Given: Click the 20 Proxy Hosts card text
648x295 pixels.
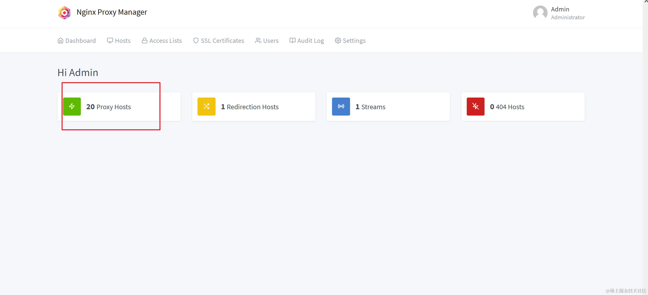Looking at the screenshot, I should tap(109, 107).
